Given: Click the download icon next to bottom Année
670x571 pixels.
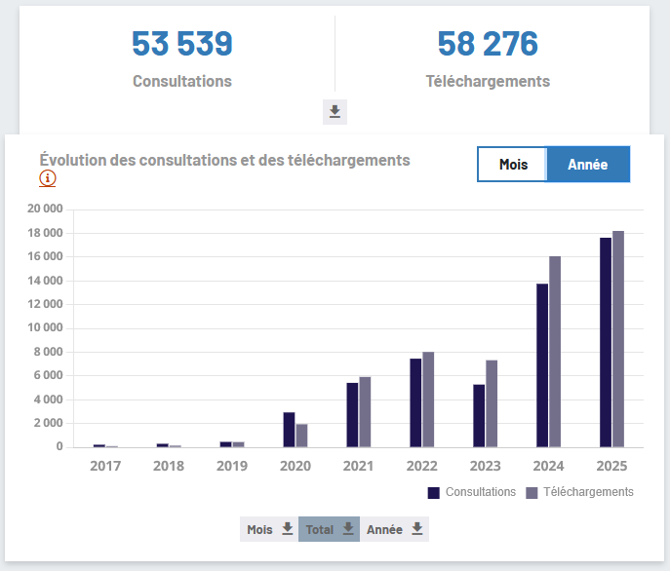Looking at the screenshot, I should pyautogui.click(x=416, y=529).
